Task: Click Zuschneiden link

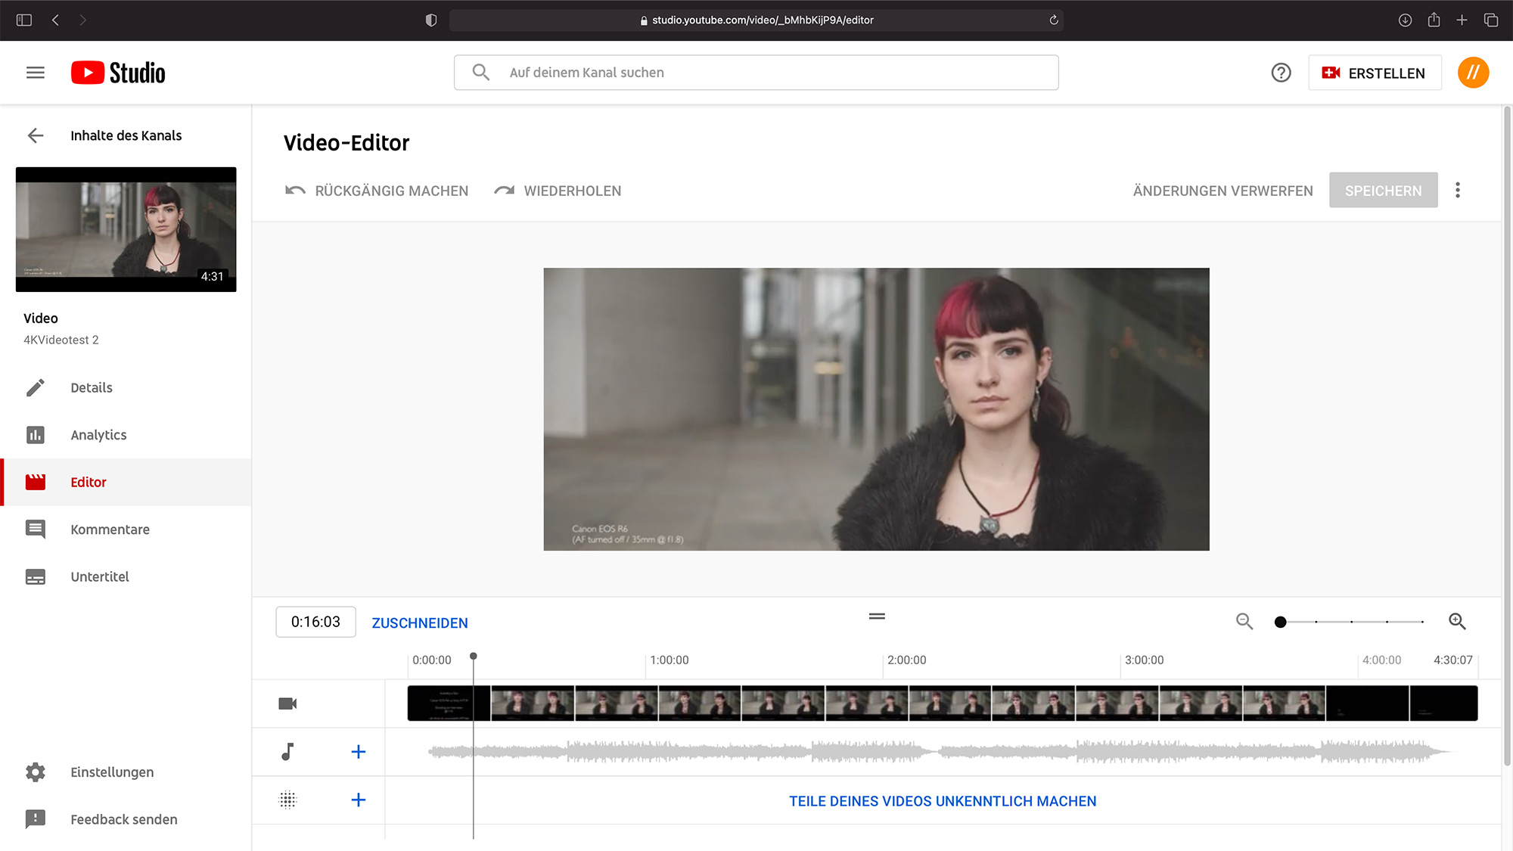Action: pyautogui.click(x=420, y=623)
